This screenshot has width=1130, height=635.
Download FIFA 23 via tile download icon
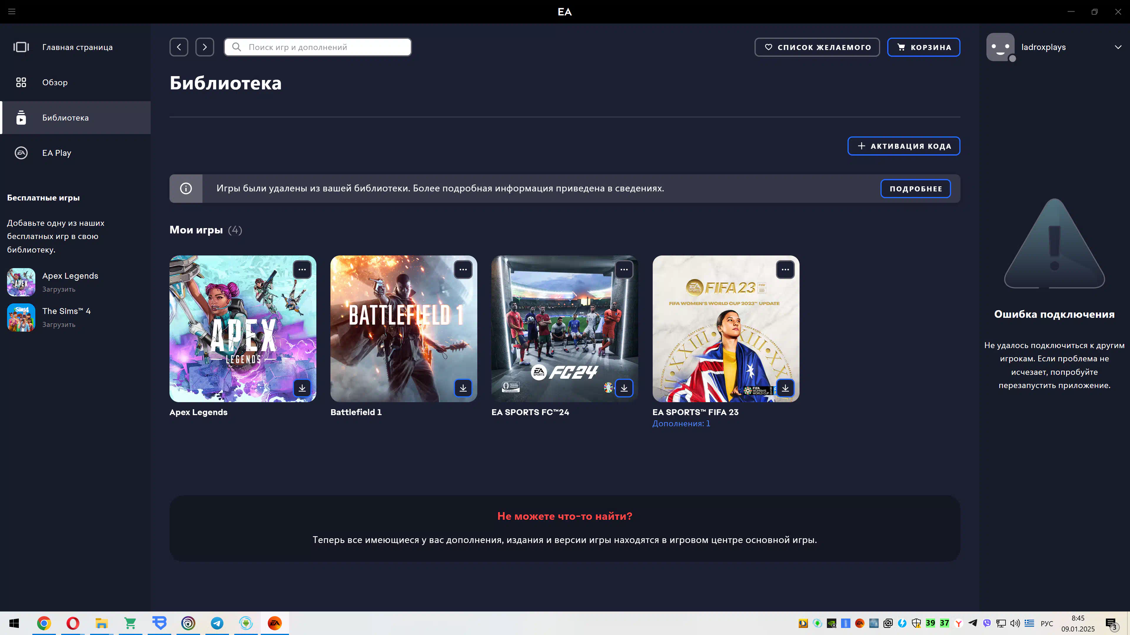click(x=785, y=388)
